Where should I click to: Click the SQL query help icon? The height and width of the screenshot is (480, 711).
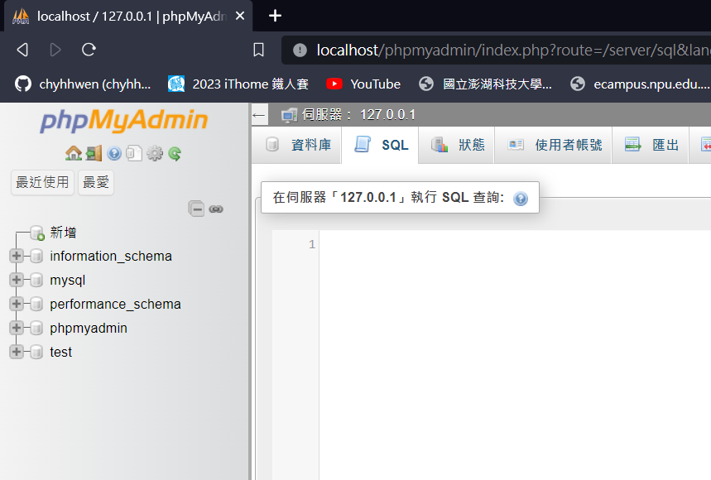(521, 198)
